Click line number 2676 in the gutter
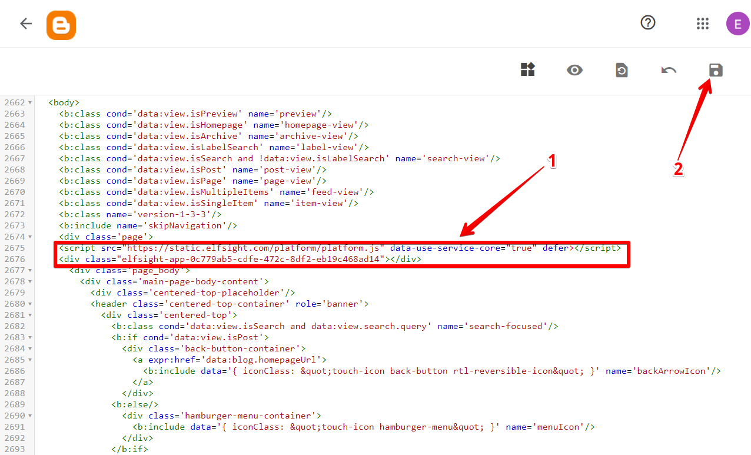The image size is (751, 455). (15, 259)
